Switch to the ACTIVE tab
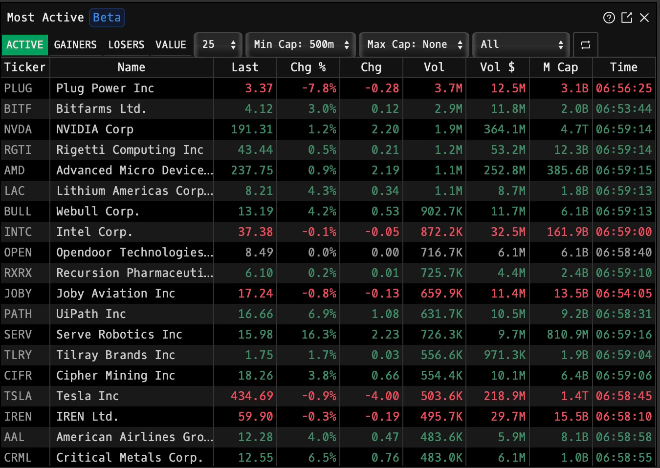This screenshot has width=660, height=468. point(24,45)
